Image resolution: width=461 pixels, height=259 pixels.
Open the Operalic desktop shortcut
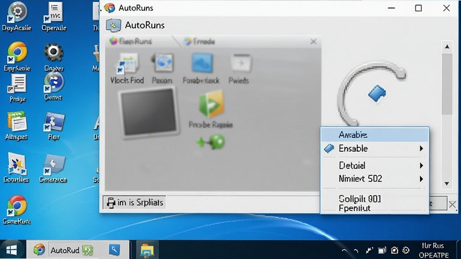click(x=54, y=17)
